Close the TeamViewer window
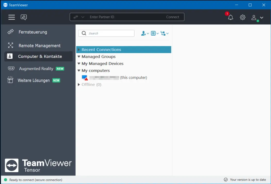This screenshot has width=271, height=184. point(264,5)
